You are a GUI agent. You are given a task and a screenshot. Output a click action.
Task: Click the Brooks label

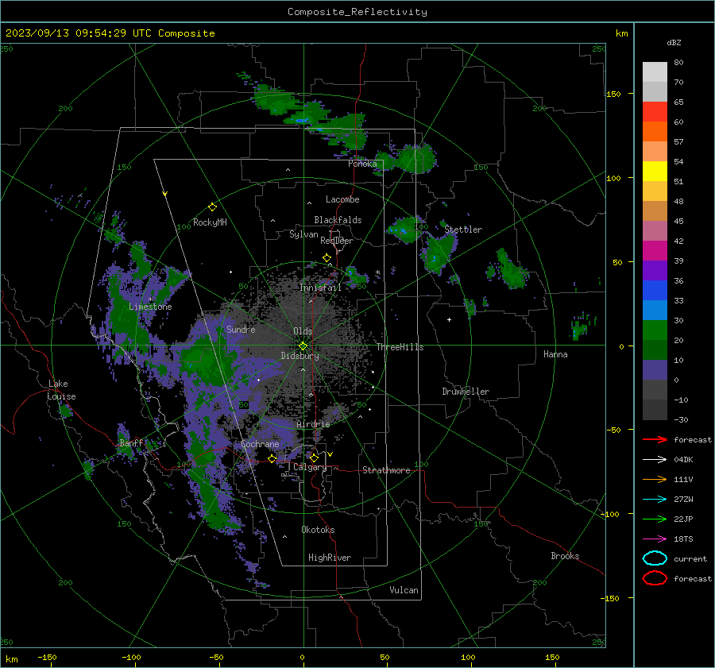(x=565, y=556)
